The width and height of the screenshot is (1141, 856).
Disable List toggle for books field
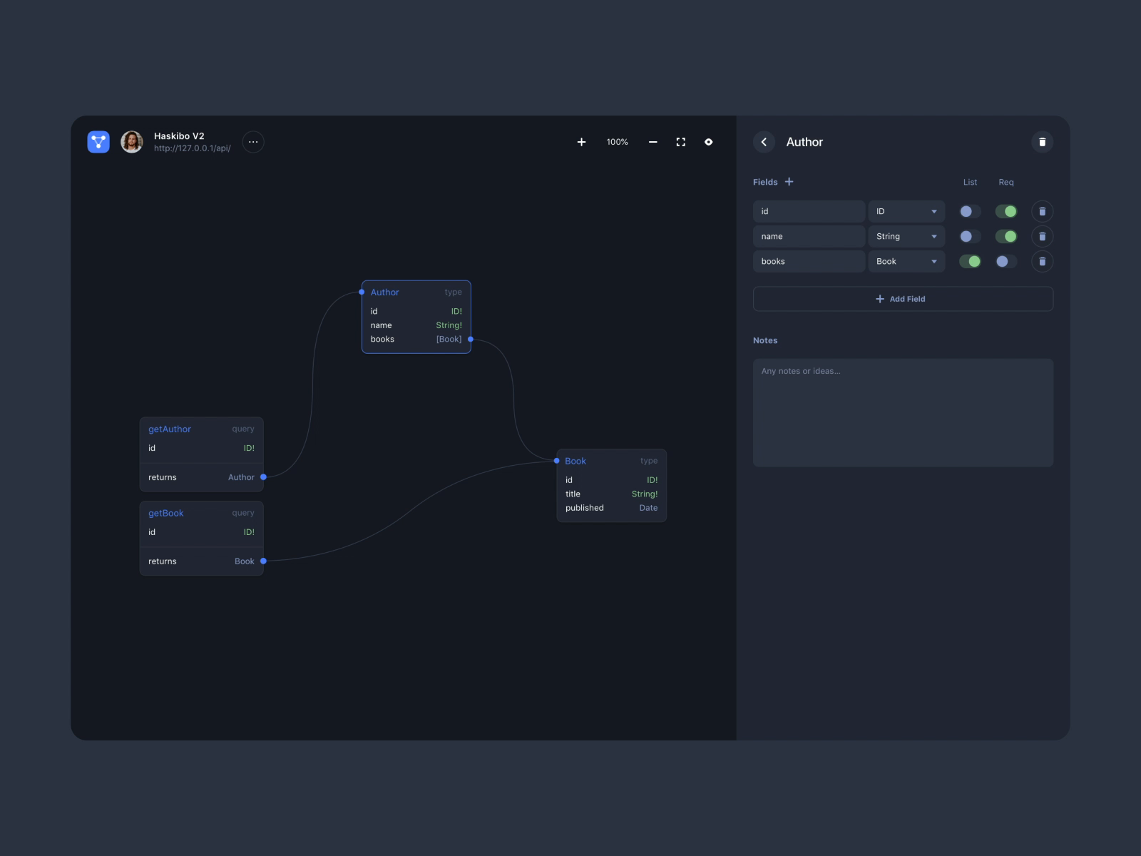(x=970, y=262)
